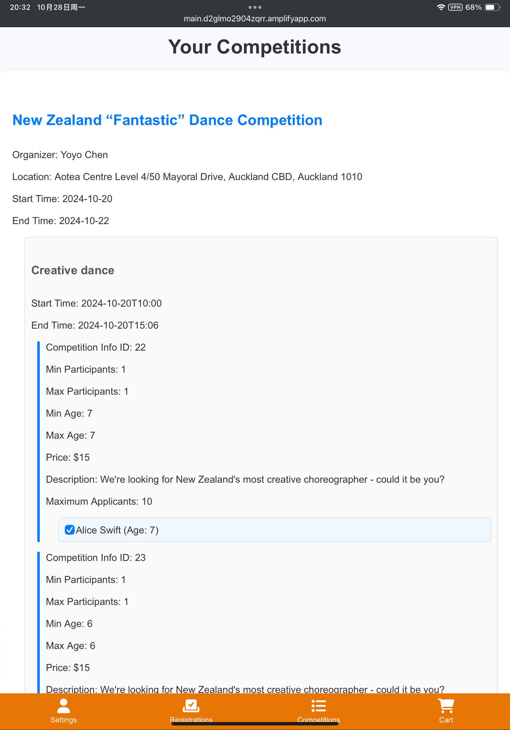Click the Your Competitions page heading
Image resolution: width=510 pixels, height=730 pixels.
[255, 47]
